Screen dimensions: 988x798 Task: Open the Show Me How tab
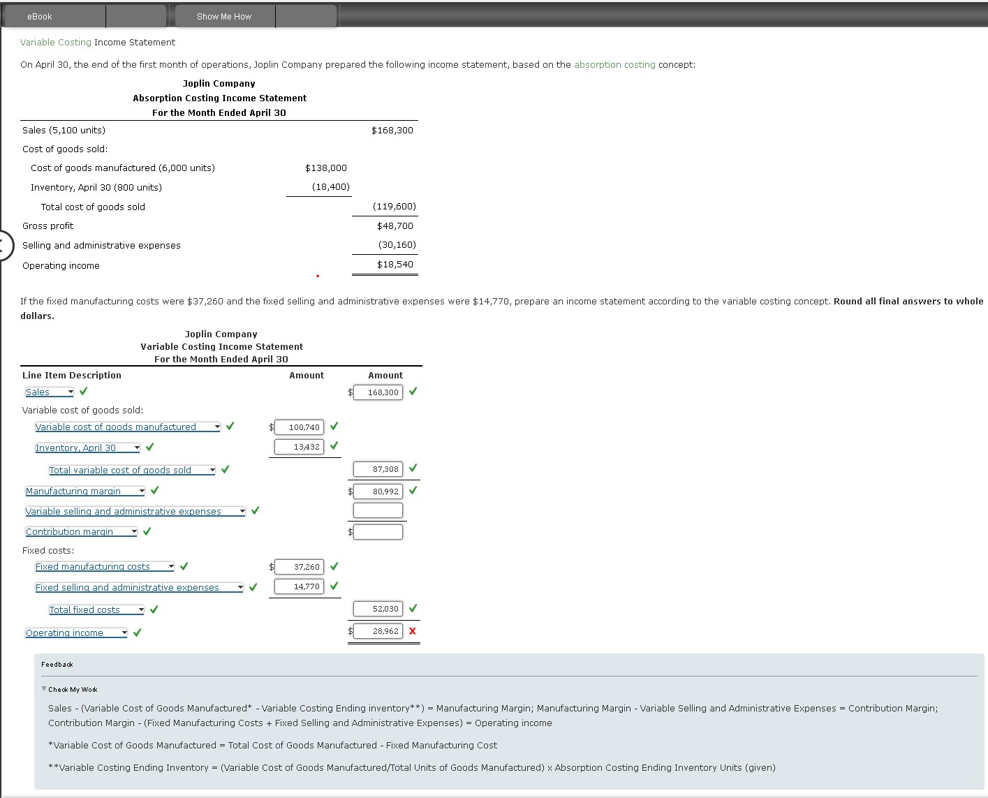coord(224,15)
